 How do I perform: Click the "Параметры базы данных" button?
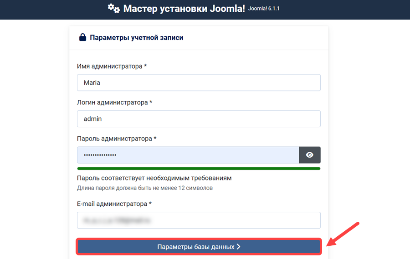(199, 247)
